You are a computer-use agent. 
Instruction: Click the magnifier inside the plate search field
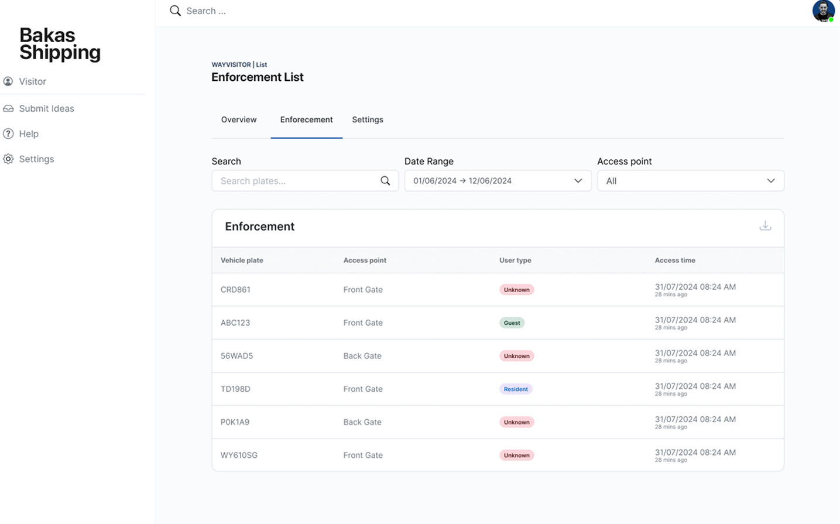tap(385, 181)
